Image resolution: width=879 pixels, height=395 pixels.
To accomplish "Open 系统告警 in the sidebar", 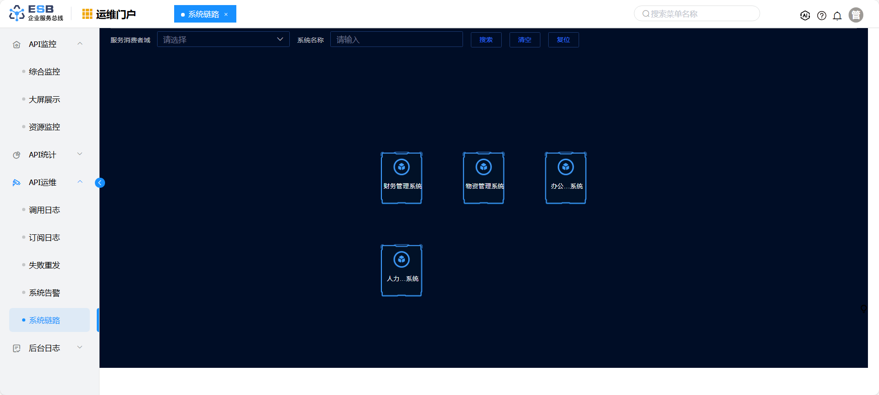I will (45, 293).
